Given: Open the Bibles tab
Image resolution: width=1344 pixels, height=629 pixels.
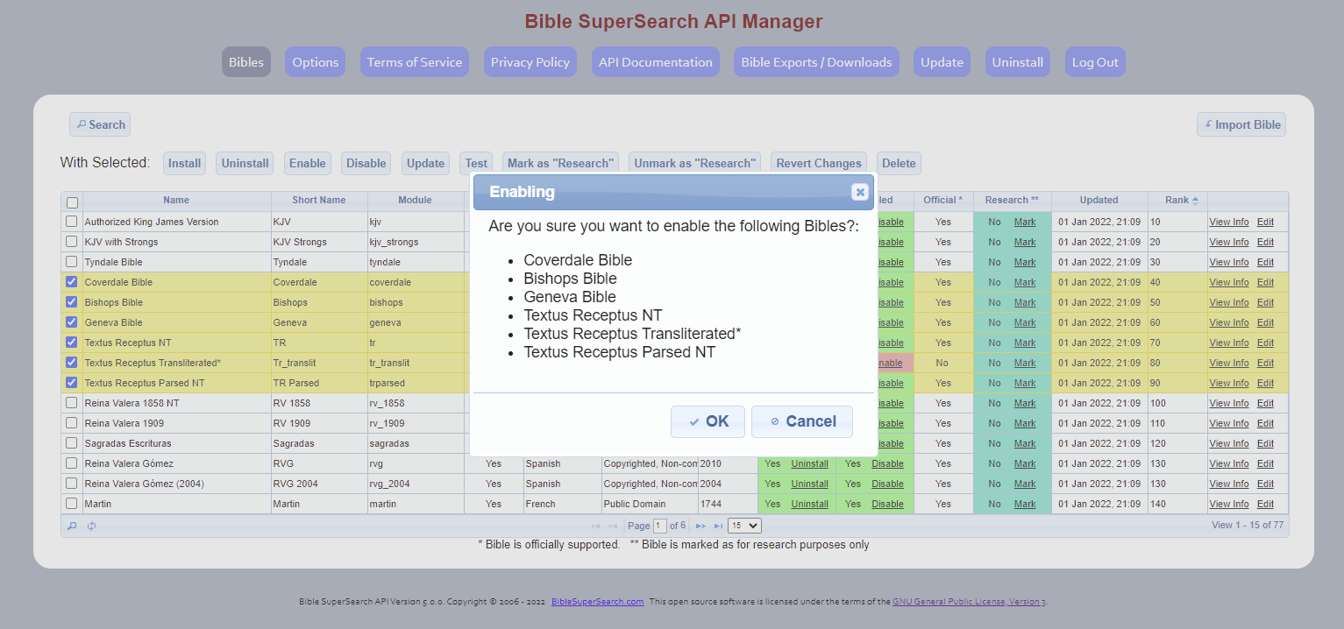Looking at the screenshot, I should (x=246, y=62).
